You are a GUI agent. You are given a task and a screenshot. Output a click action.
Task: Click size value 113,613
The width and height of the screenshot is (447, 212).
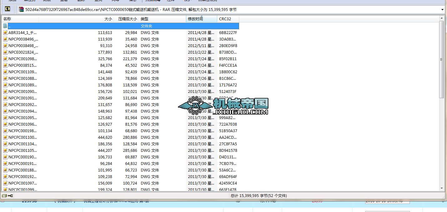pyautogui.click(x=105, y=33)
